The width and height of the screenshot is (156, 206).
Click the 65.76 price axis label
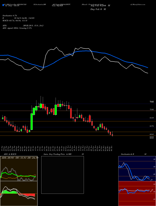pos(152,126)
